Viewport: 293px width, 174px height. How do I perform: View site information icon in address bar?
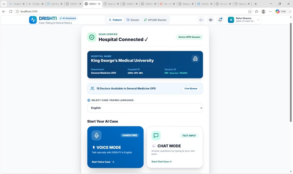(x=17, y=11)
